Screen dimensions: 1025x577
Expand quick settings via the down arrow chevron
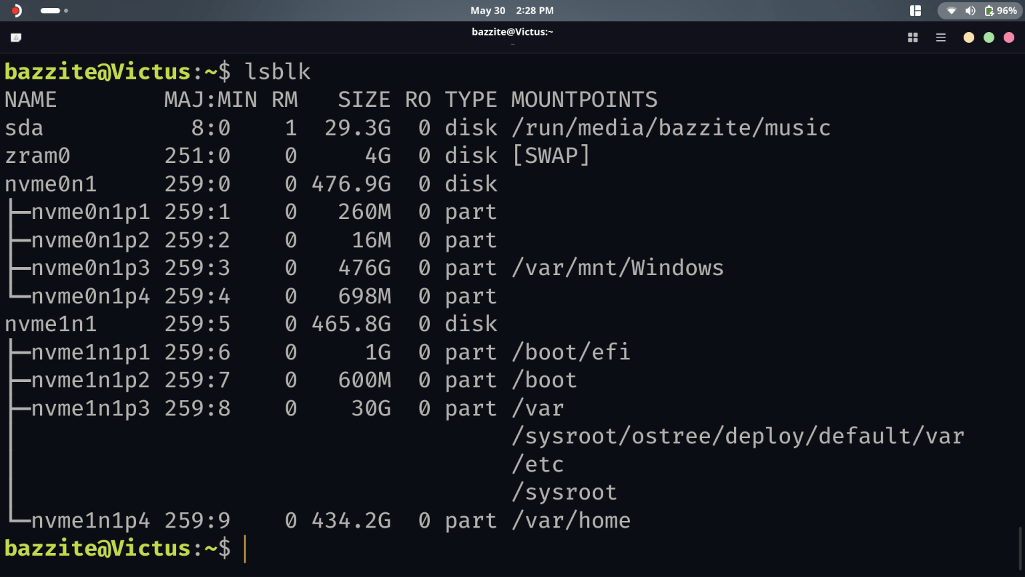tap(950, 11)
